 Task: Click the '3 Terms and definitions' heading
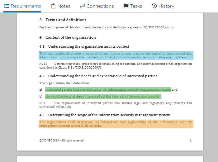(x=63, y=20)
